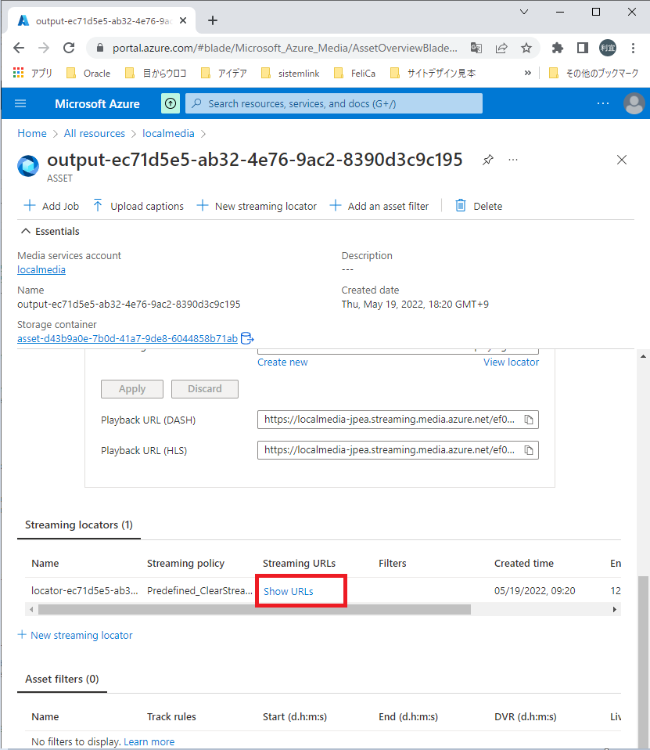This screenshot has height=750, width=650.
Task: Open the Learn more link for filters
Action: 149,742
